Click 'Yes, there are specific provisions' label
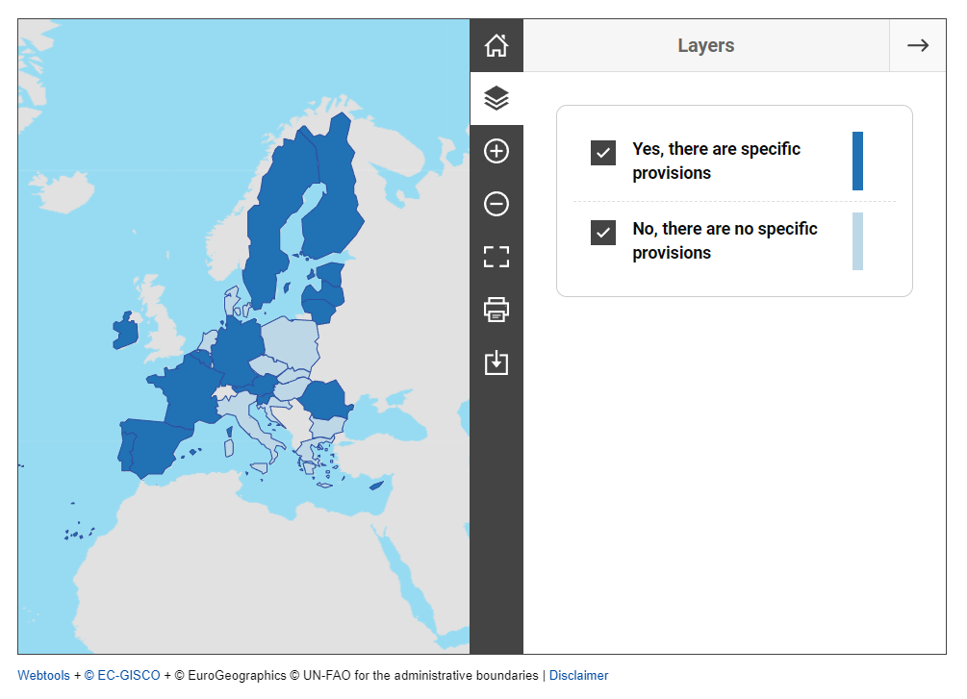Image resolution: width=967 pixels, height=699 pixels. (716, 161)
